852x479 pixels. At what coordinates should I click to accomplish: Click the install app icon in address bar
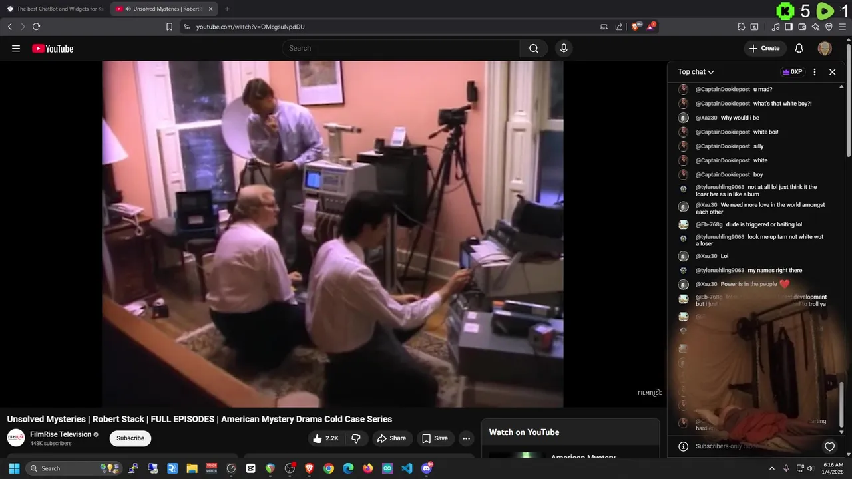604,27
